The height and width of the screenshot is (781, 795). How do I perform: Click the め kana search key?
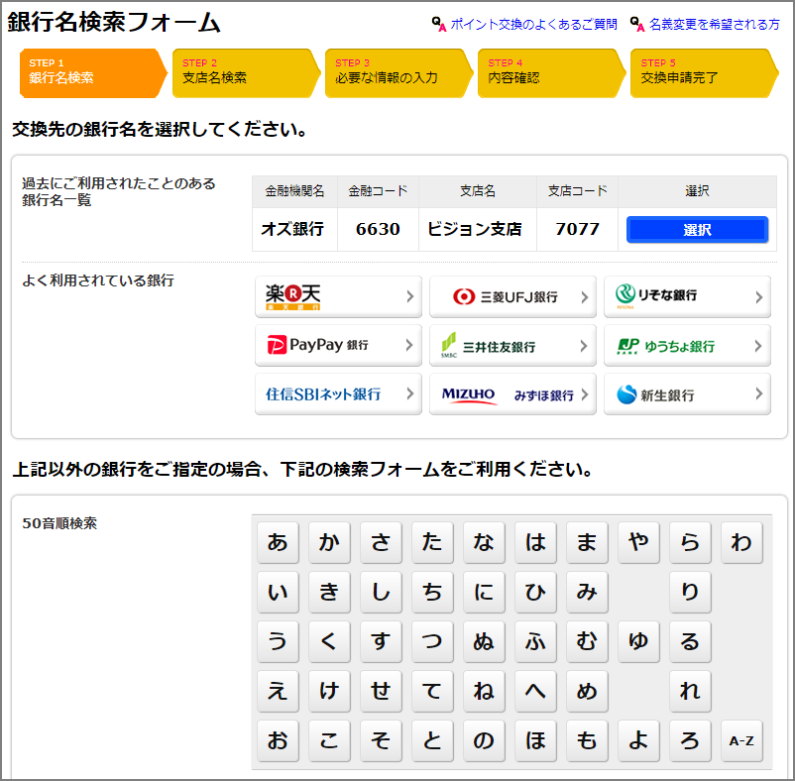[x=587, y=691]
